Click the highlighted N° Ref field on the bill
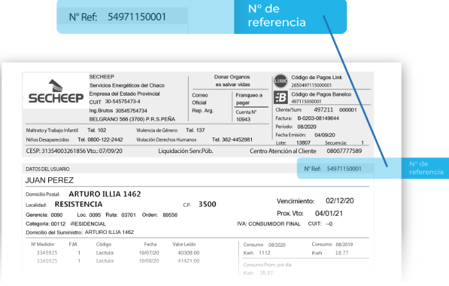 pyautogui.click(x=333, y=168)
